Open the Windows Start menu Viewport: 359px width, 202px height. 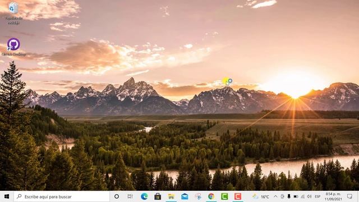tap(7, 196)
